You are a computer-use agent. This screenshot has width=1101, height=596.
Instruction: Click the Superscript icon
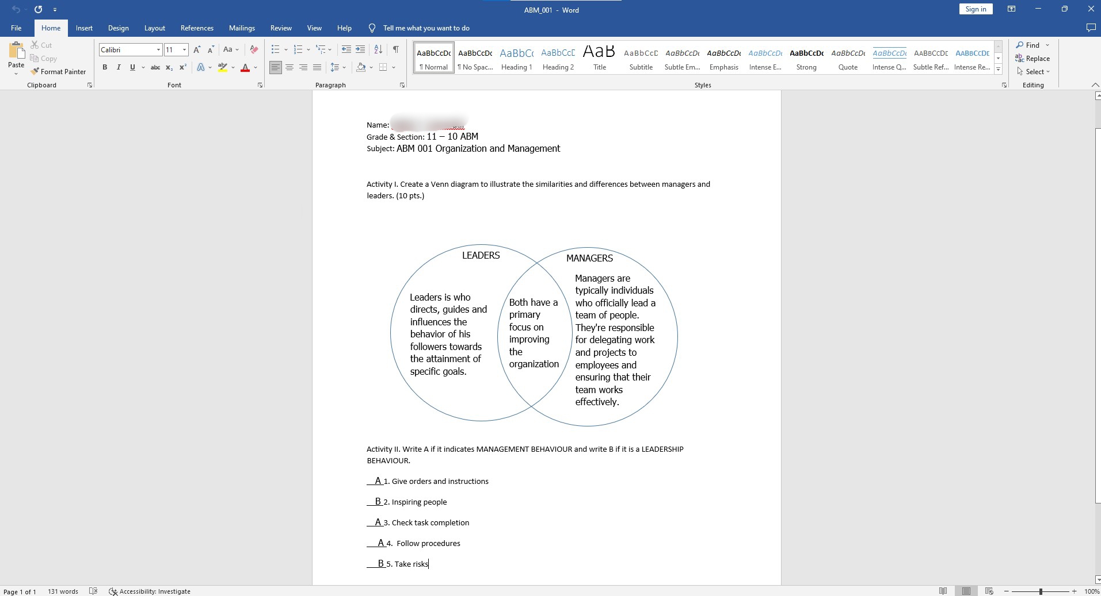182,67
